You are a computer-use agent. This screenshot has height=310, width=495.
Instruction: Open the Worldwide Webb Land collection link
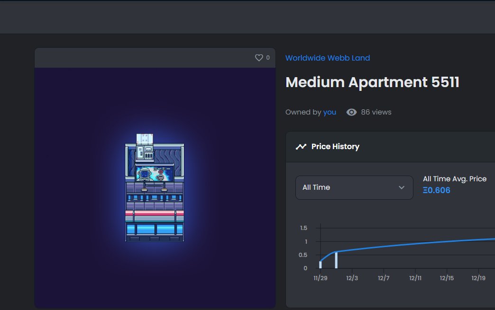pyautogui.click(x=327, y=58)
